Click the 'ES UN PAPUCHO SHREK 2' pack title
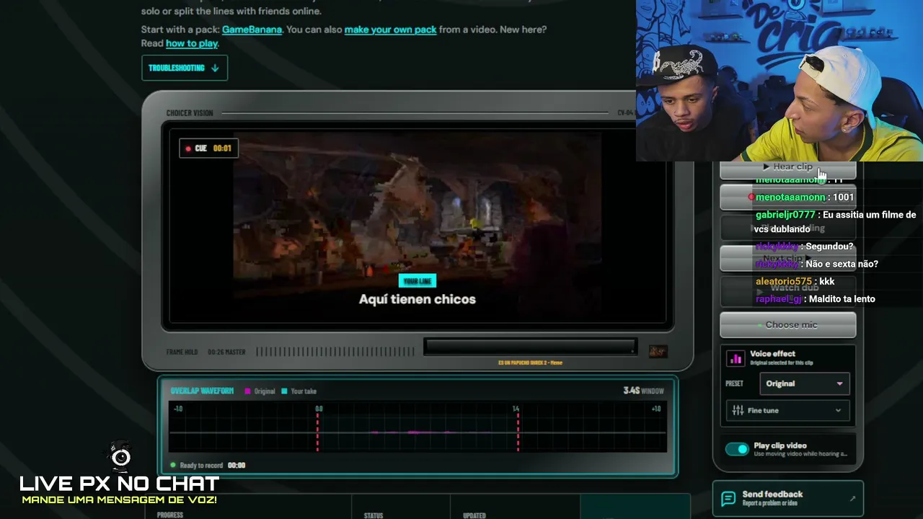This screenshot has height=519, width=923. point(529,363)
